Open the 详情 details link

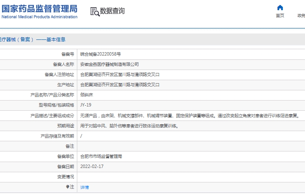85,187
